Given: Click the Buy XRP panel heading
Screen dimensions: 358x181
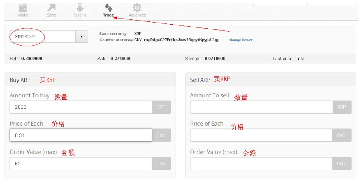Looking at the screenshot, I should click(20, 80).
